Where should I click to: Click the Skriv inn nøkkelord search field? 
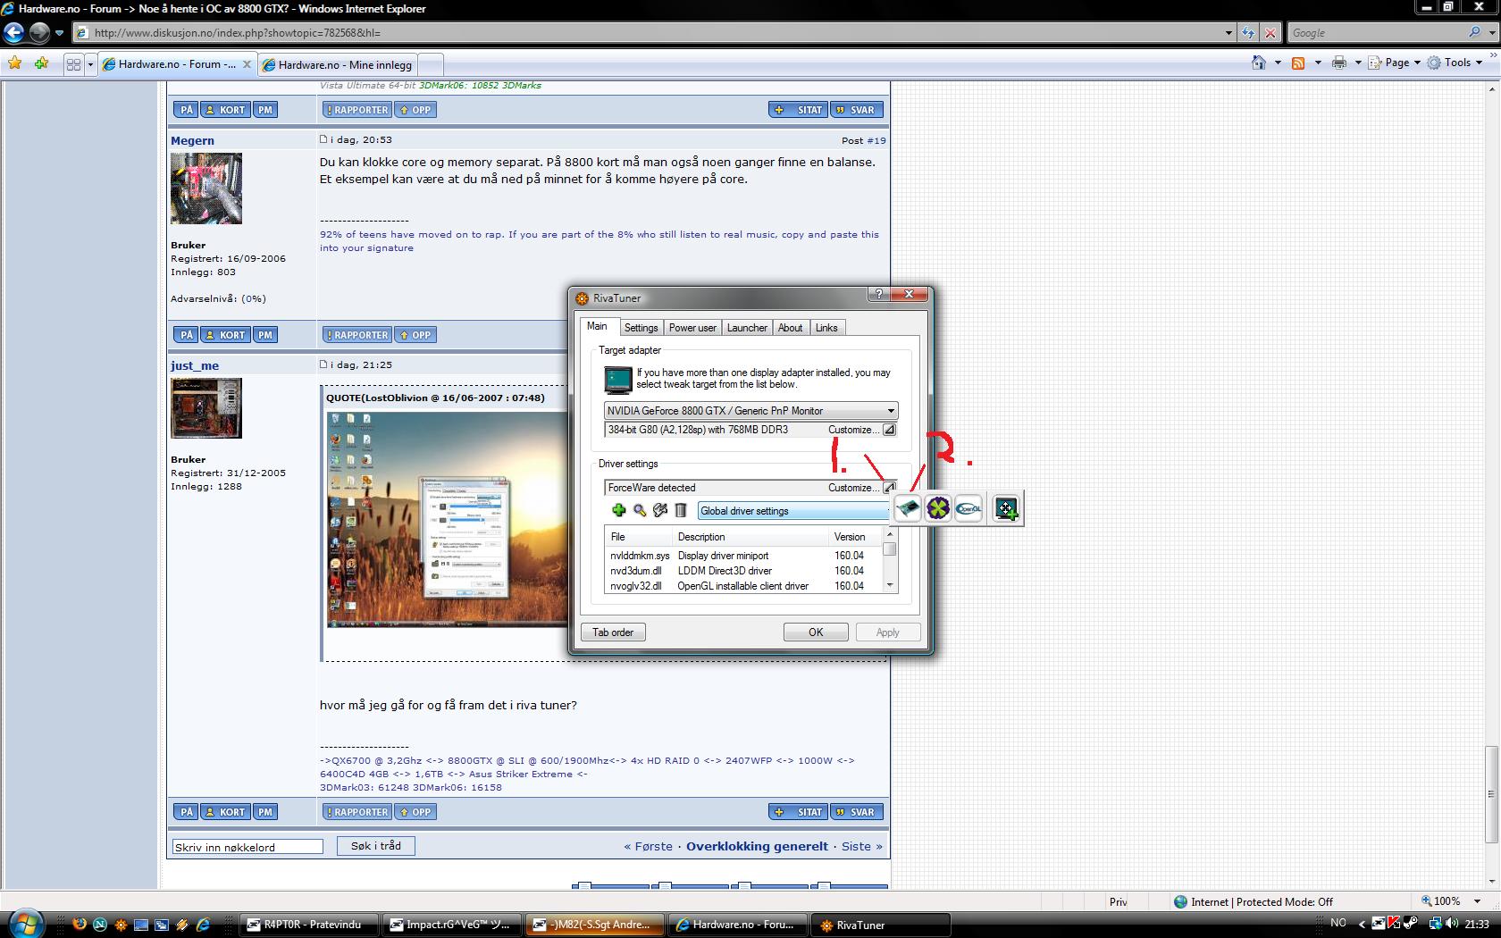(247, 847)
